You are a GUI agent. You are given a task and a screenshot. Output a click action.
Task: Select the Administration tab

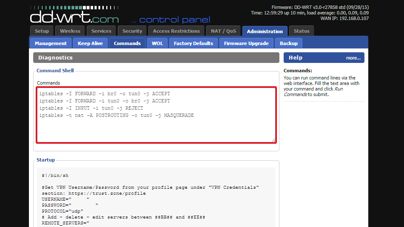pyautogui.click(x=265, y=31)
